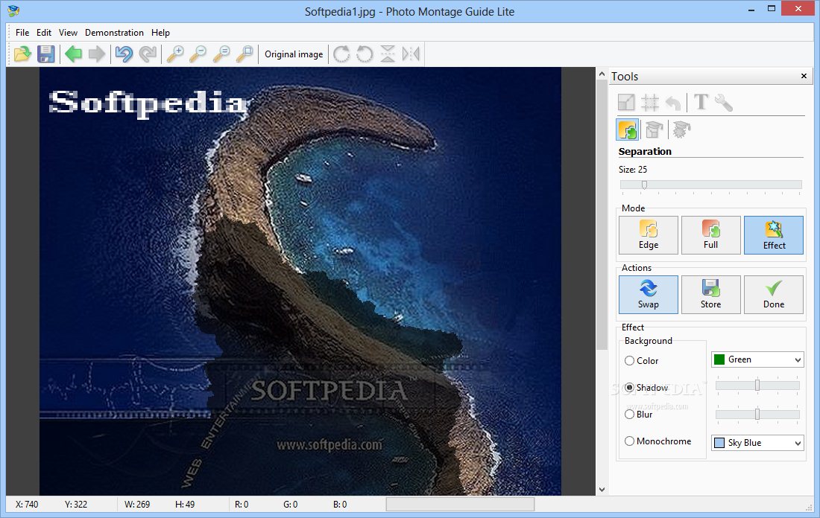The width and height of the screenshot is (820, 518).
Task: Rotate the image clockwise
Action: coord(341,54)
